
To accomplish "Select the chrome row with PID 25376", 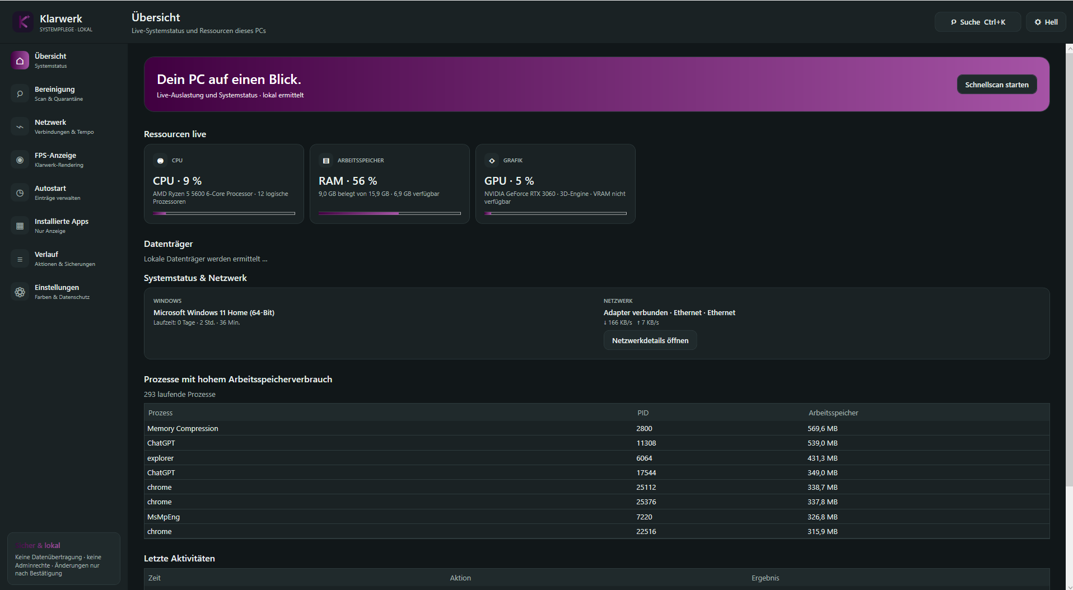I will [x=597, y=502].
